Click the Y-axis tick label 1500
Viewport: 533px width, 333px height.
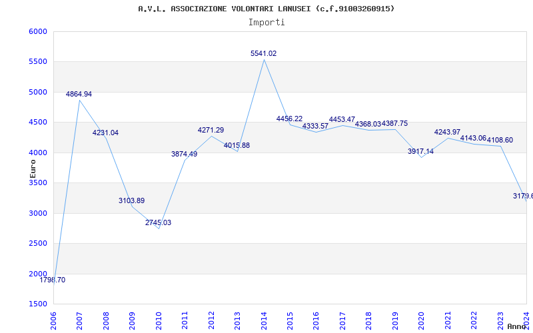38,304
